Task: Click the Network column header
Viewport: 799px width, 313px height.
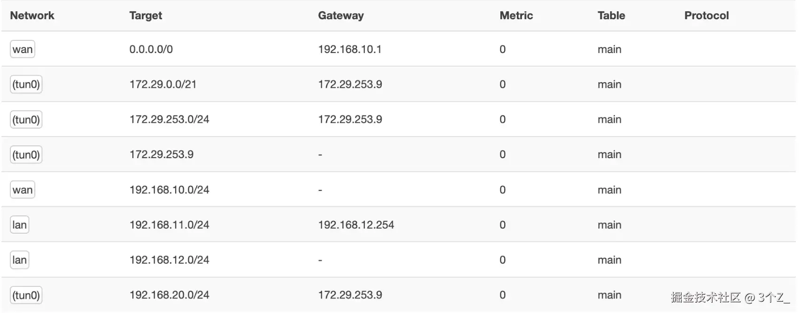Action: (32, 15)
